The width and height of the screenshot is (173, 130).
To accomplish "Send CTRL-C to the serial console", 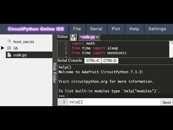I will (93, 61).
